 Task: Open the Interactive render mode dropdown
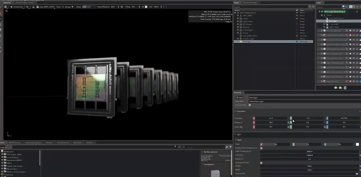(17, 7)
